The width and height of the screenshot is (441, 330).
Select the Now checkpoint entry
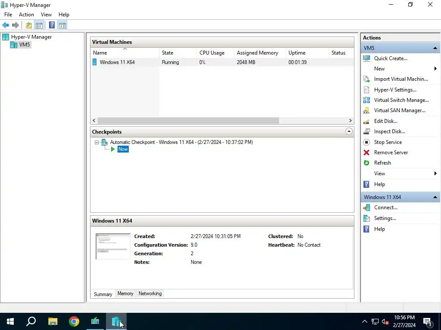point(123,149)
